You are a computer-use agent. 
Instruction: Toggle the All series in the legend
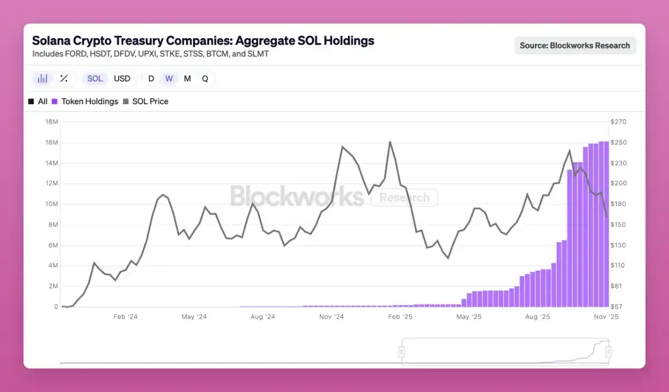point(39,101)
